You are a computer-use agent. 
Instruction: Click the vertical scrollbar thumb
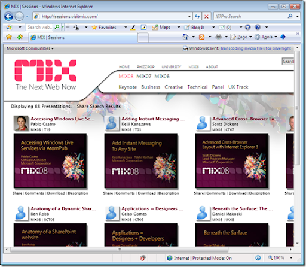pyautogui.click(x=297, y=108)
